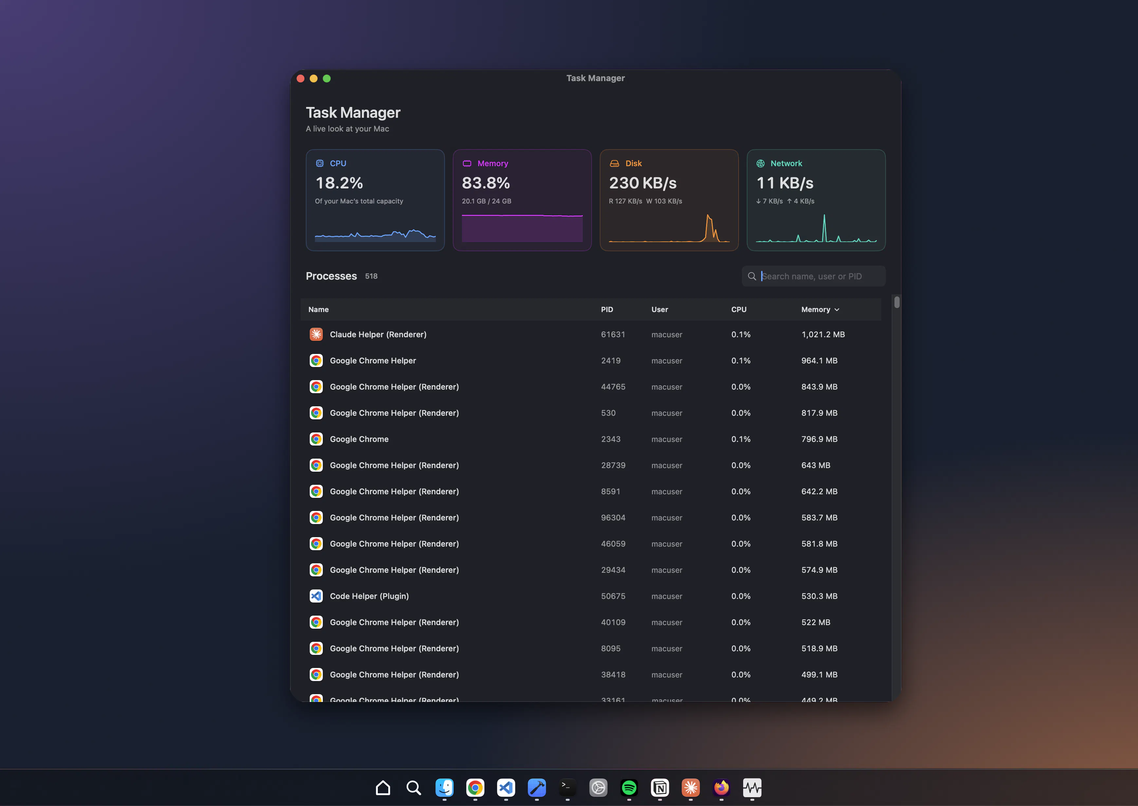Screen dimensions: 1138x806
Task: Click the processes count 518
Action: pyautogui.click(x=371, y=276)
